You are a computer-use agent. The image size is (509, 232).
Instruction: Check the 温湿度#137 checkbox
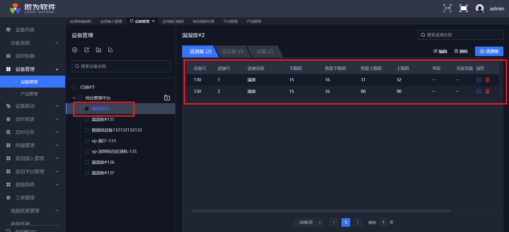(87, 173)
